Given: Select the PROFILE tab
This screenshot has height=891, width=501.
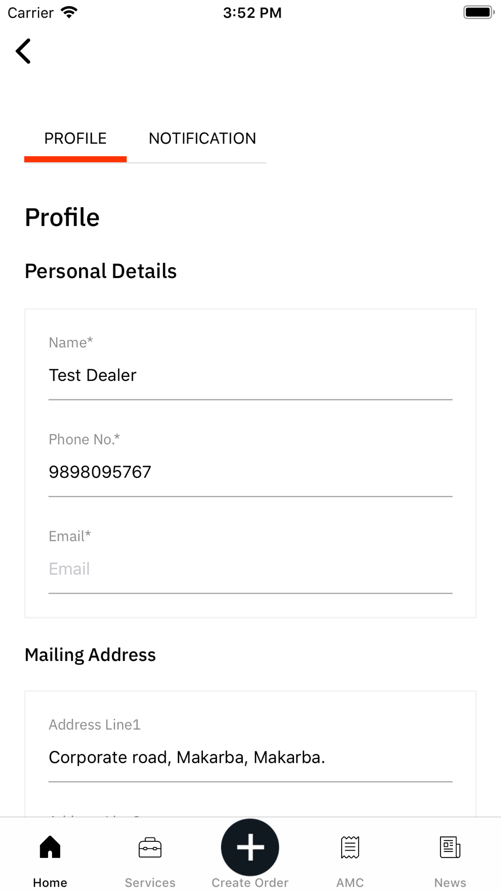Looking at the screenshot, I should point(75,138).
